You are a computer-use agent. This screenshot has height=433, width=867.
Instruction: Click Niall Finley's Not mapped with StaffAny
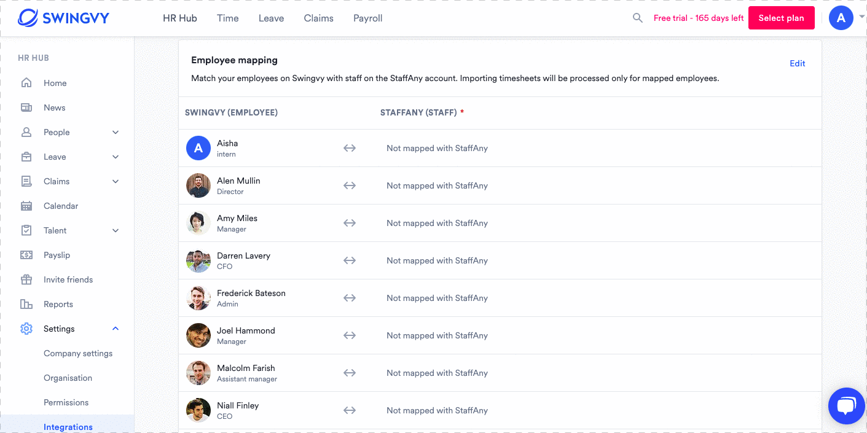(437, 410)
